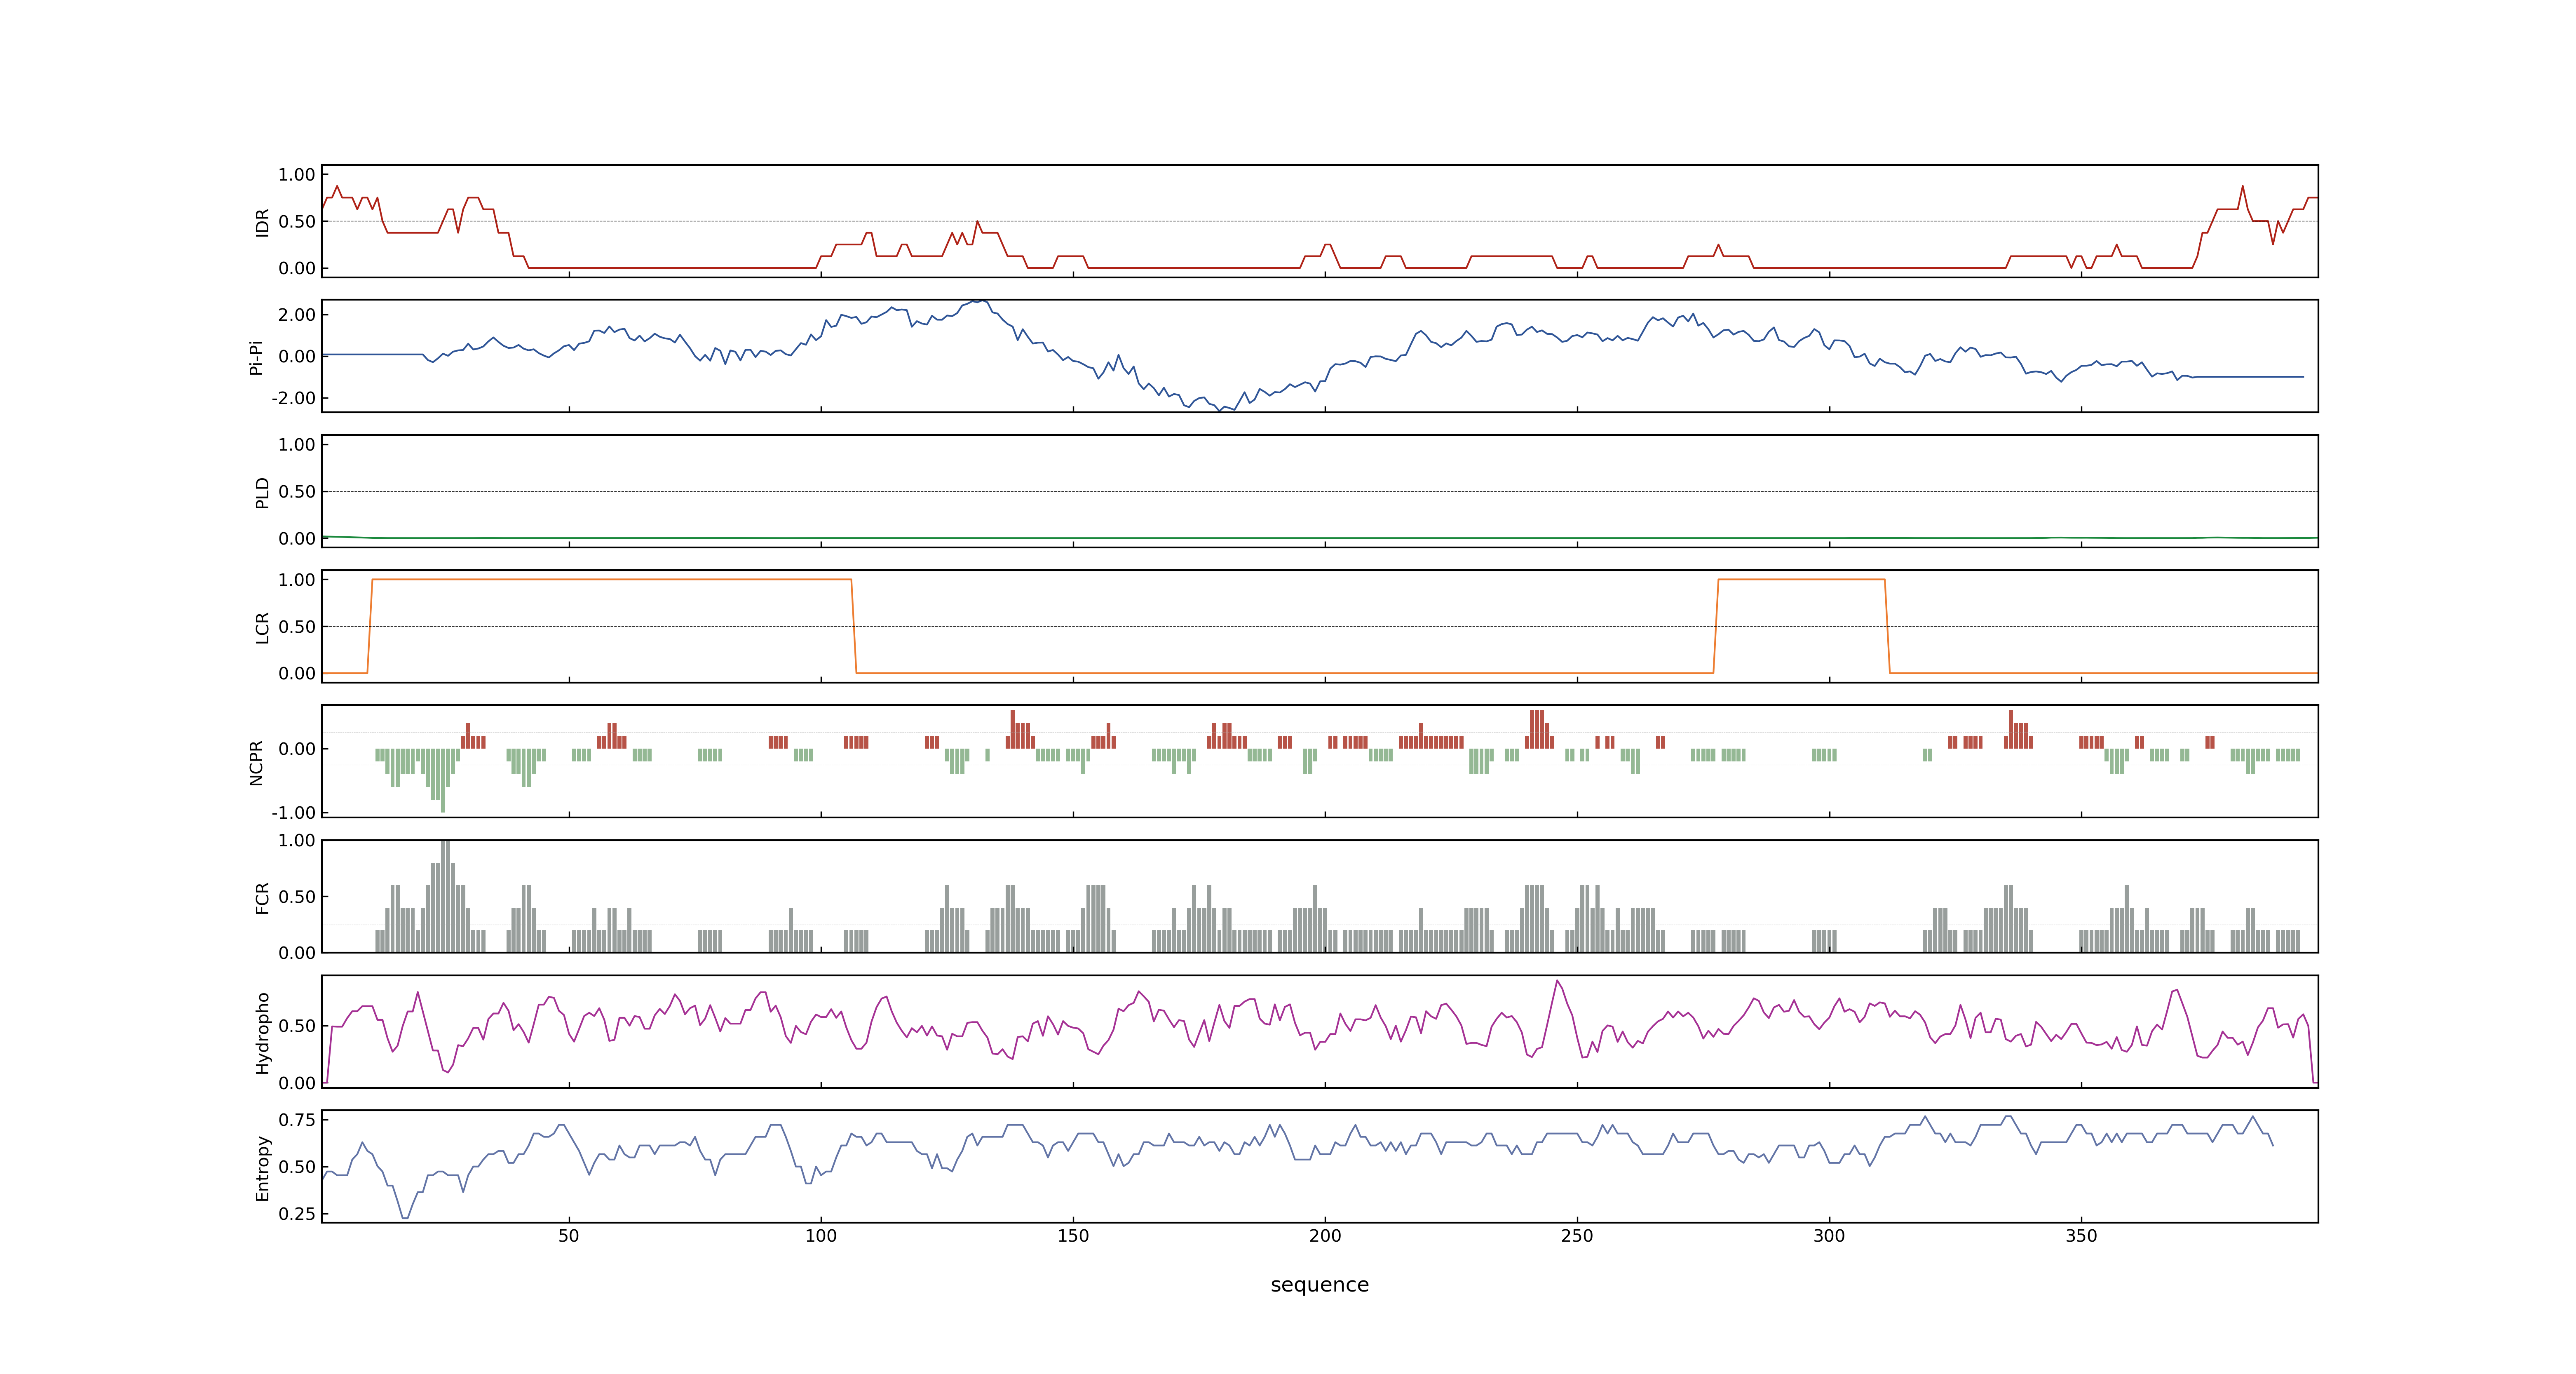Screen dimensions: 2576x1374
Task: Click the 0.50 tick of the Hydropho panel
Action: [x=297, y=1026]
